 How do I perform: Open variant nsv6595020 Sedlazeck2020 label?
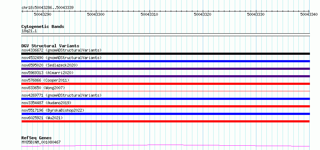click(50, 65)
